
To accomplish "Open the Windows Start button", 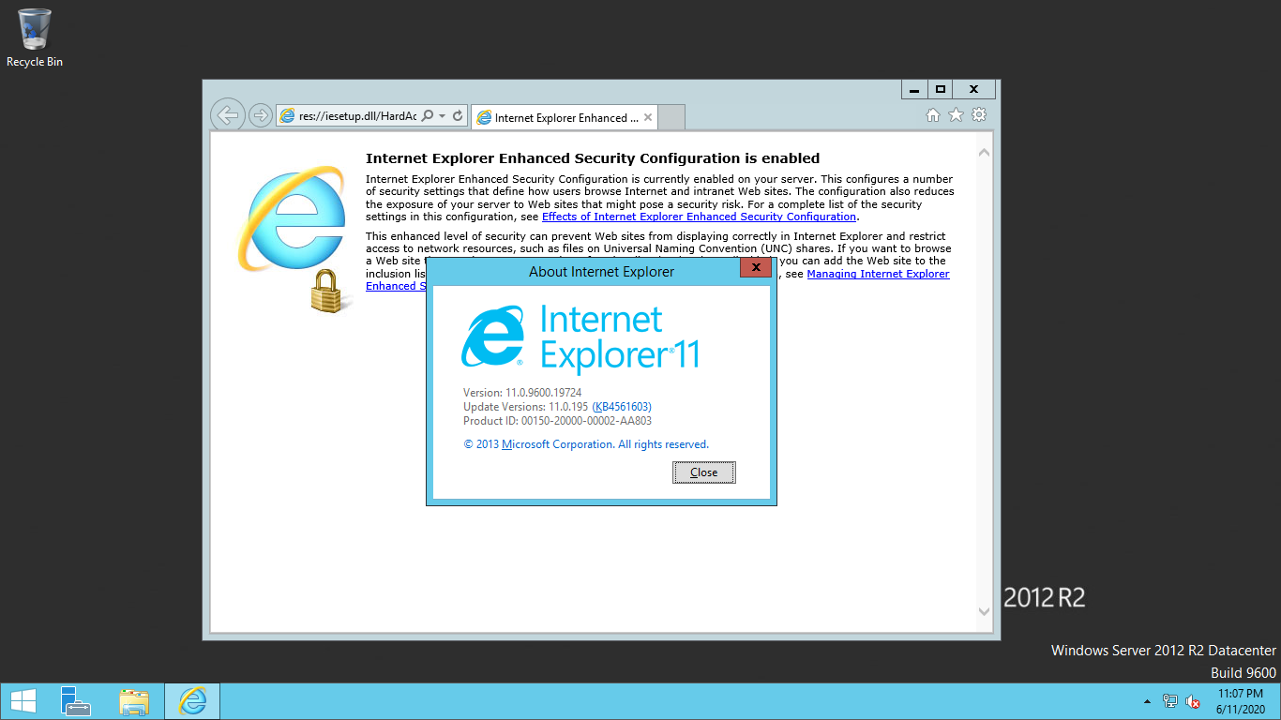I will [x=23, y=701].
